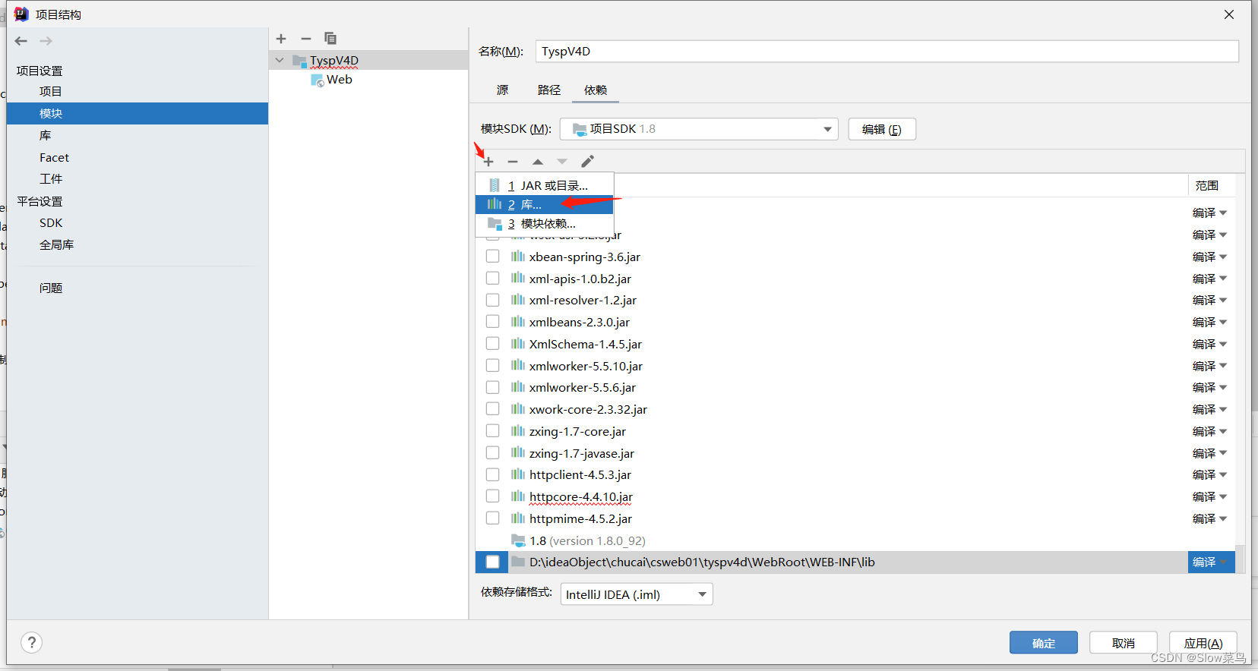Click library icon of zxing-1.7-core.jar
Viewport: 1258px width, 671px height.
[518, 431]
